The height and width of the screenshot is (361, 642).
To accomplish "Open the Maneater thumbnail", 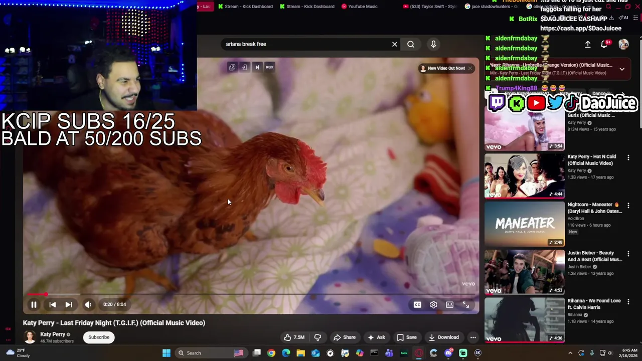I will point(525,224).
